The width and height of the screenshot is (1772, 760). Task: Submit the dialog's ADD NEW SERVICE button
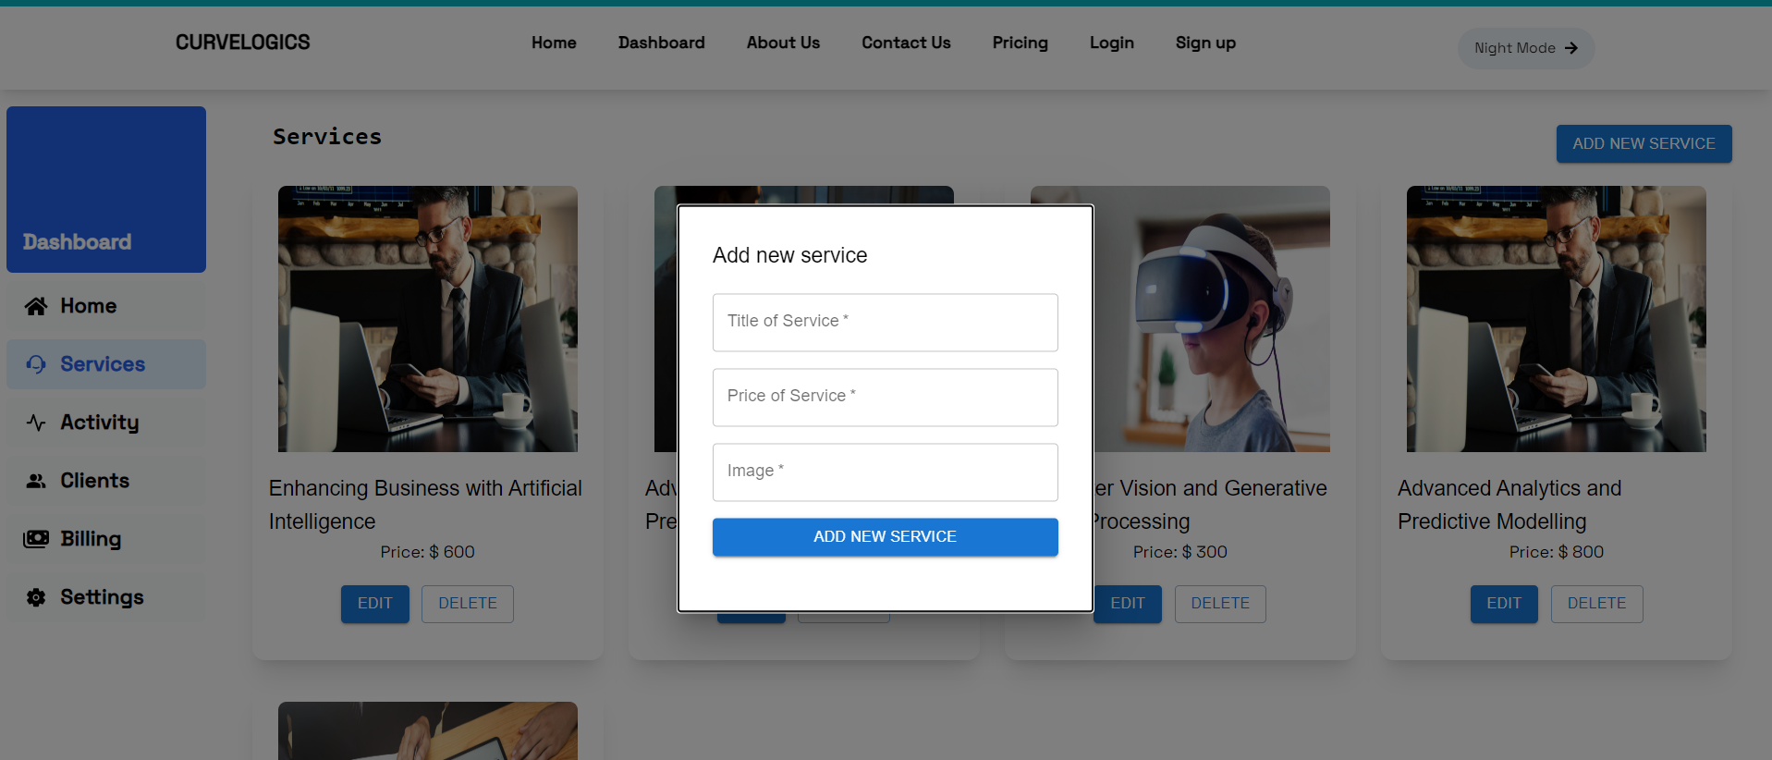point(886,537)
